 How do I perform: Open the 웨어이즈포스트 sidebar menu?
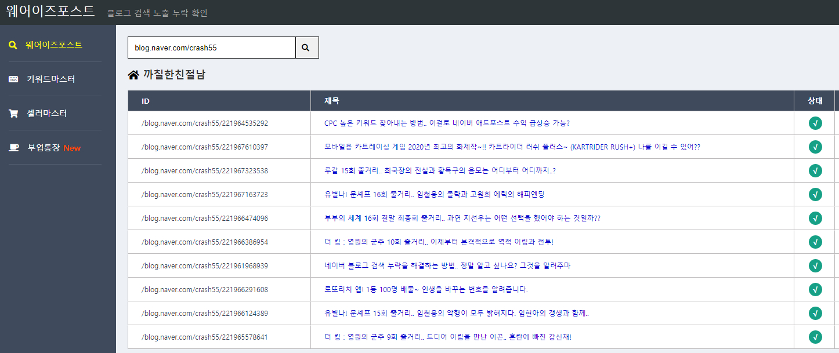pyautogui.click(x=54, y=45)
